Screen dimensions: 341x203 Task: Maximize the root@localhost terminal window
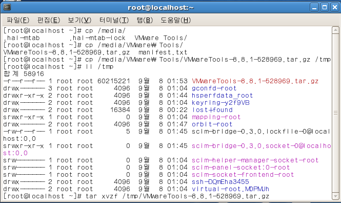(325, 8)
